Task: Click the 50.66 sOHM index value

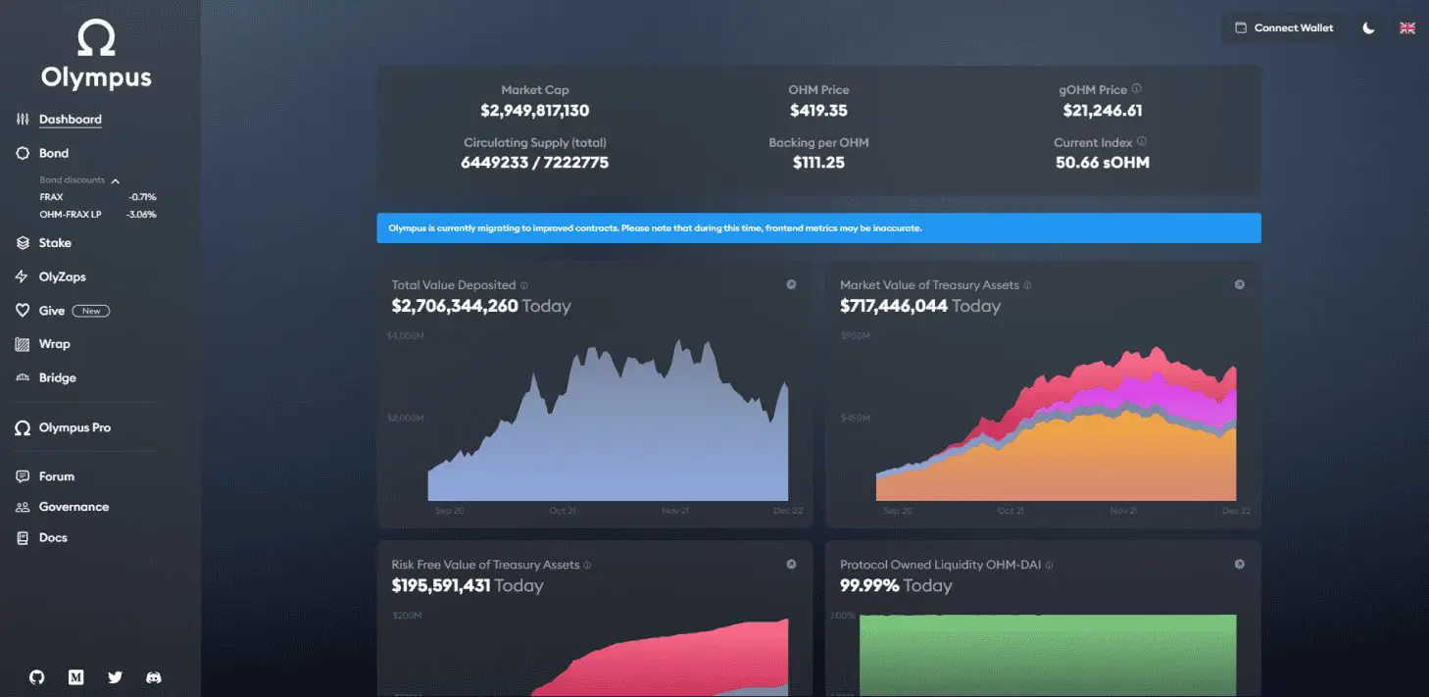Action: (1103, 163)
